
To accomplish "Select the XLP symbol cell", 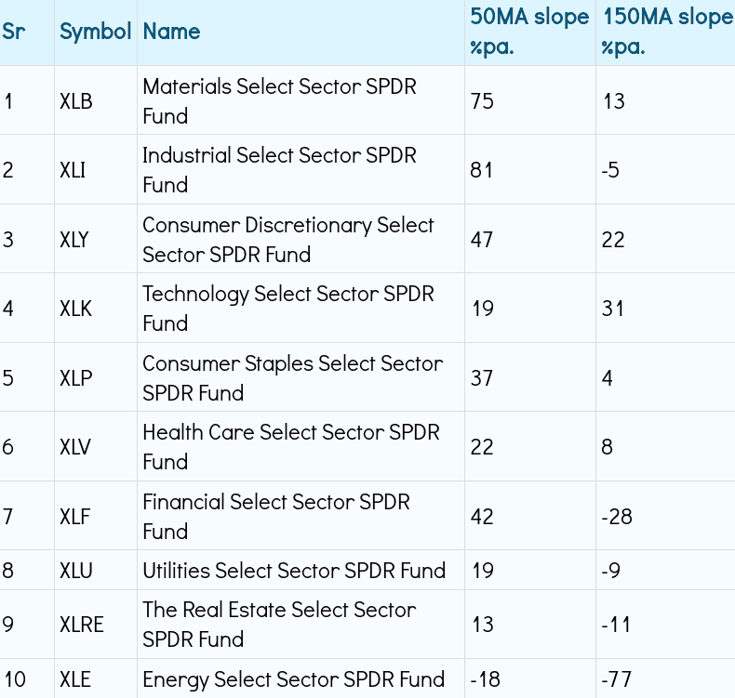I will (75, 378).
